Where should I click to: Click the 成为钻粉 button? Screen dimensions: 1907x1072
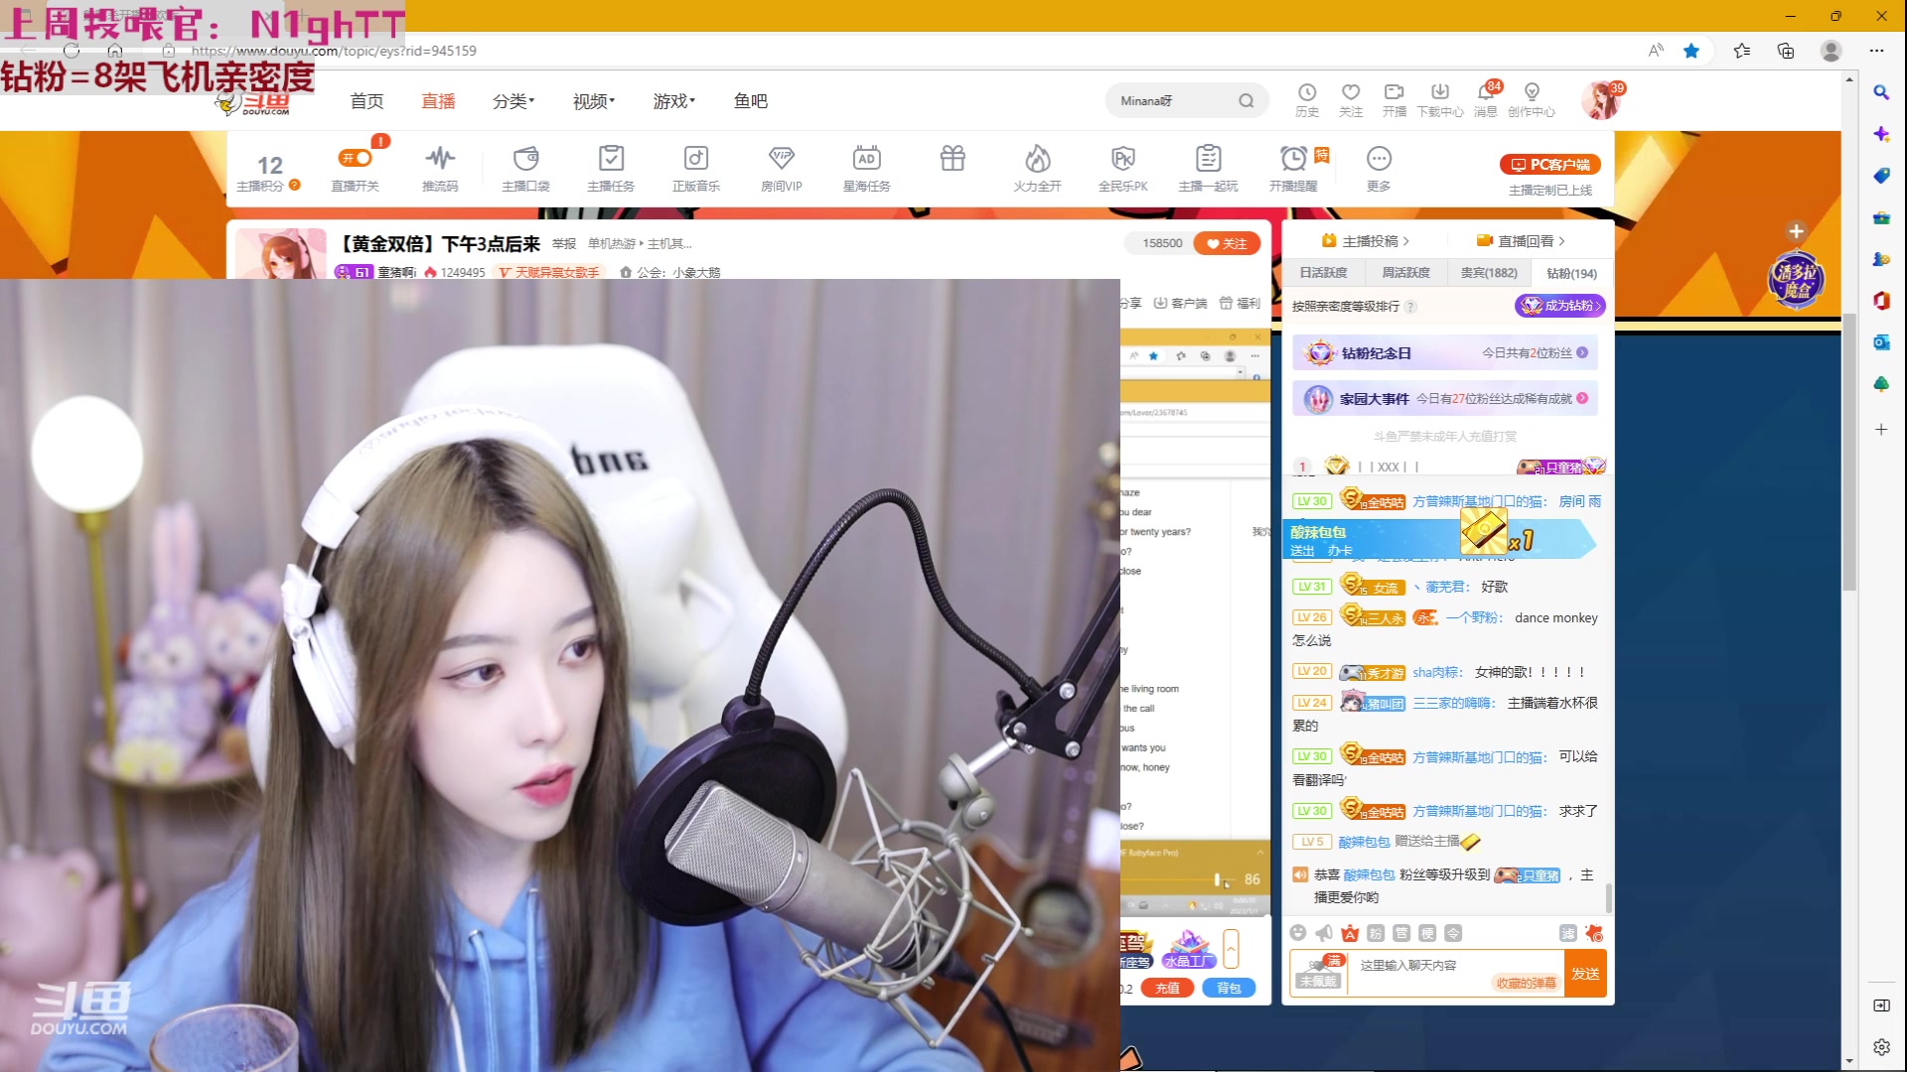[1559, 306]
